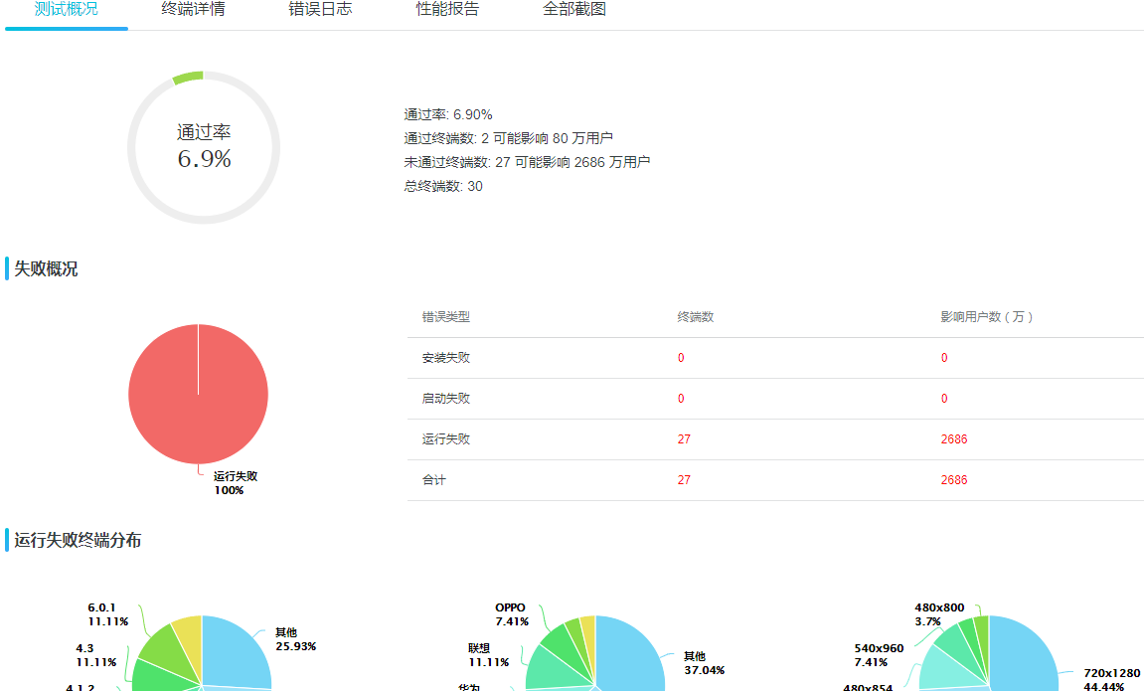
Task: Click the 总终端数: 30 text
Action: pyautogui.click(x=443, y=186)
